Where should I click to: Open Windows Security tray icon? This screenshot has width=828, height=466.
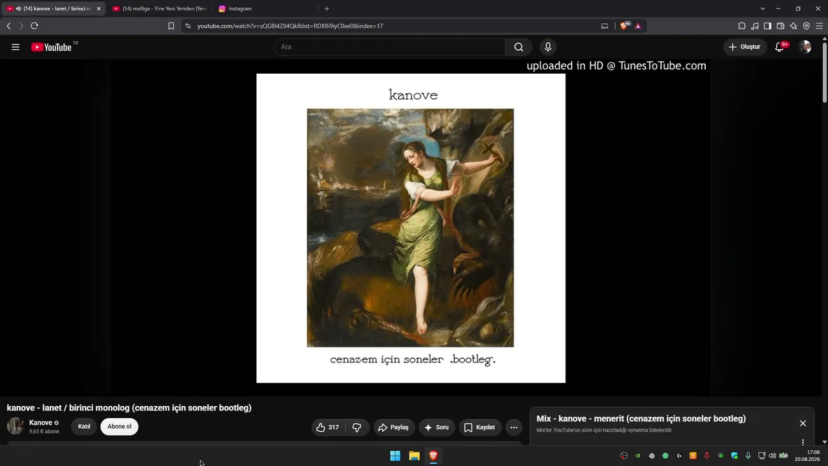click(x=734, y=456)
